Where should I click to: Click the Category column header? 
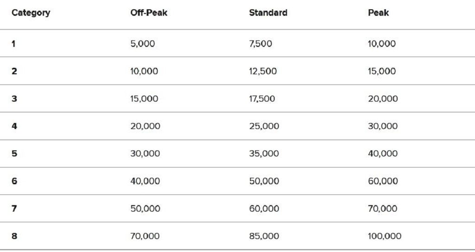click(31, 13)
